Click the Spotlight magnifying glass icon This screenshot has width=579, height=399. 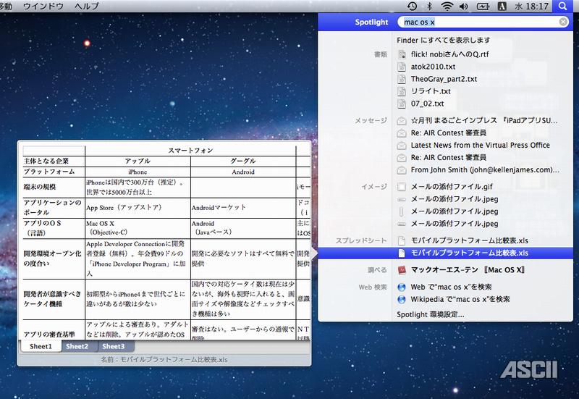click(562, 6)
